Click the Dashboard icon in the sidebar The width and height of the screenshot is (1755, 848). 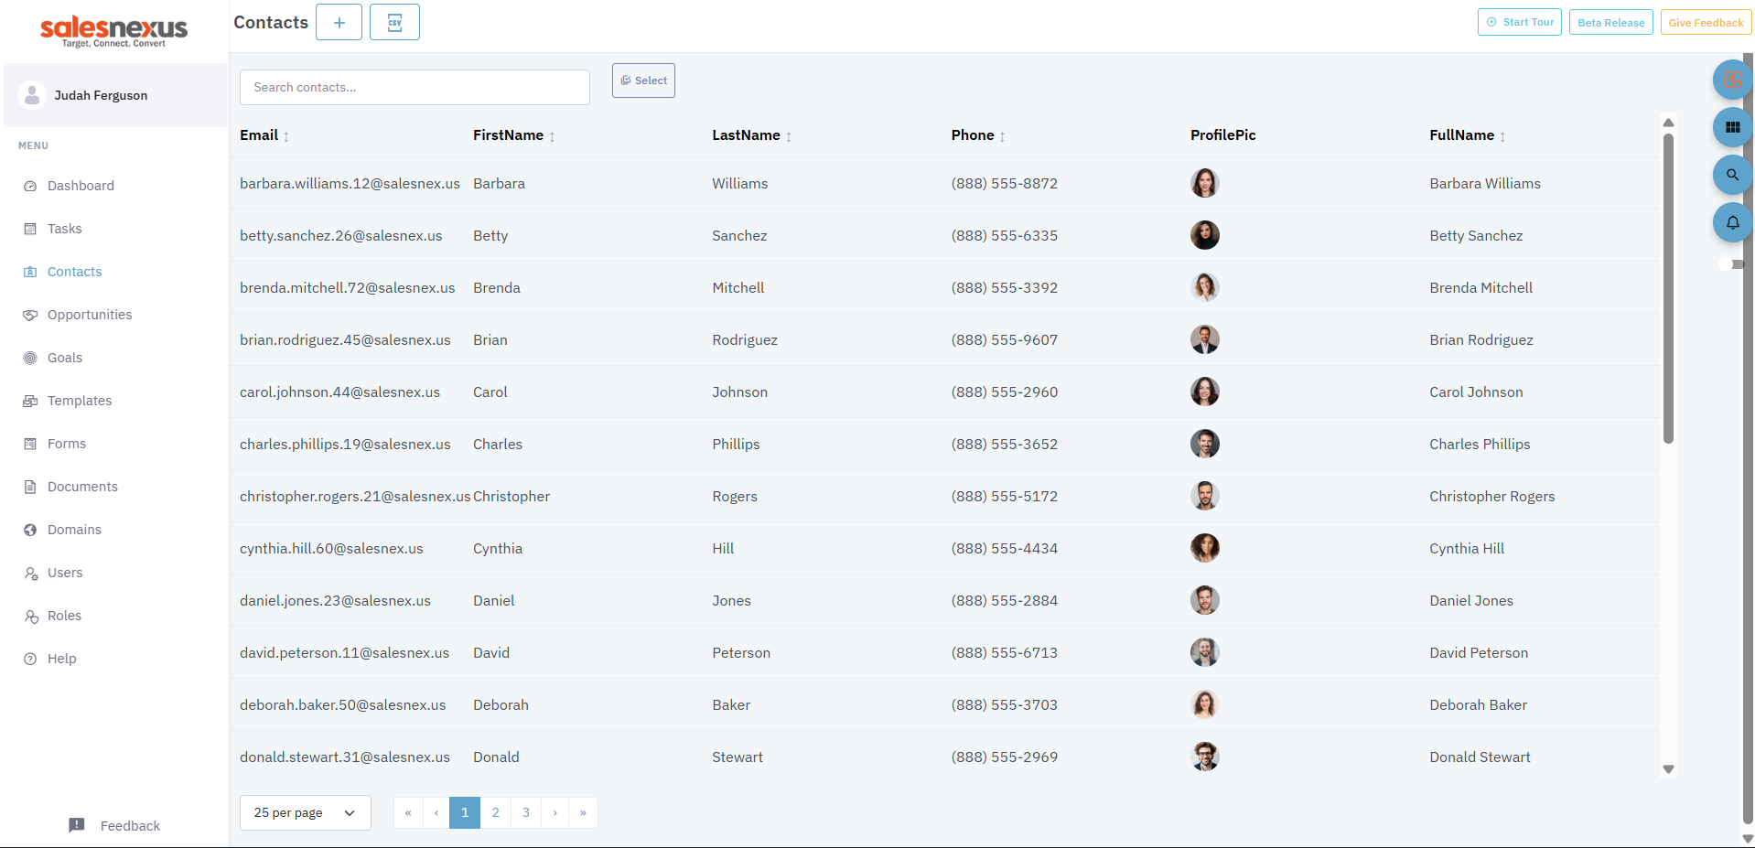30,186
